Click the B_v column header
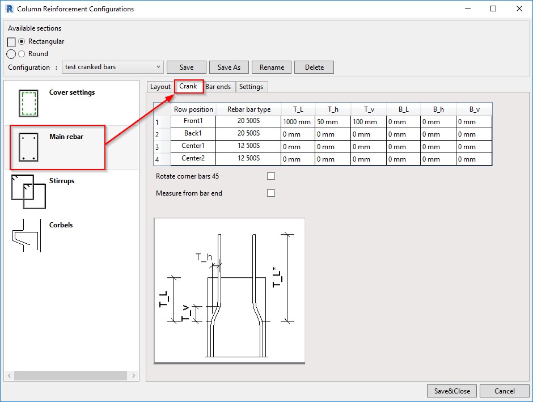Viewport: 533px width, 402px height. click(474, 109)
